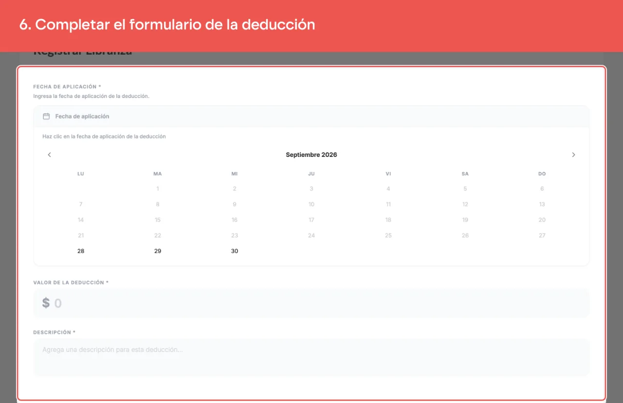
Task: Click disabled day 12 in calendar
Action: click(x=465, y=204)
